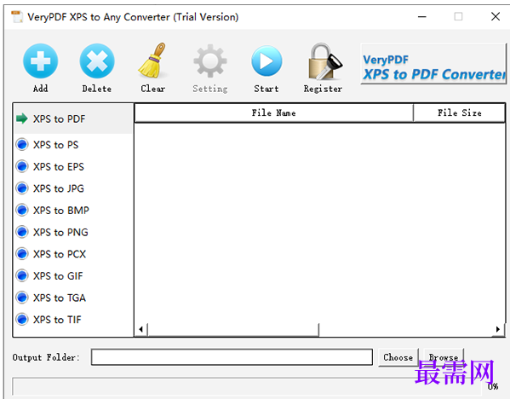Click the Clear broom icon

click(x=152, y=61)
